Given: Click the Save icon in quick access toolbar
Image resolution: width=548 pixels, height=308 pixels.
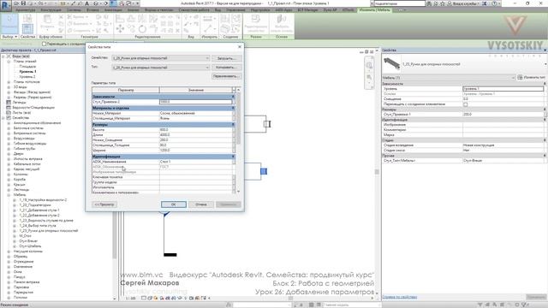Looking at the screenshot, I should tap(23, 3).
